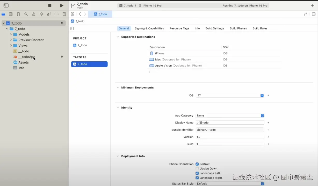Image resolution: width=318 pixels, height=186 pixels.
Task: Click the plus next to Display Name
Action: (x=268, y=123)
